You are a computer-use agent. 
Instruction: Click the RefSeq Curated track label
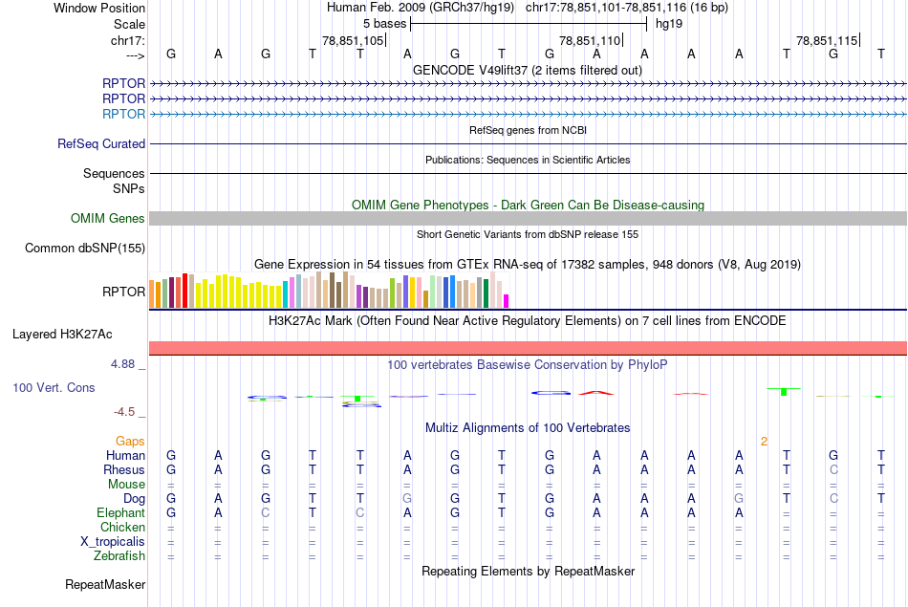(101, 143)
